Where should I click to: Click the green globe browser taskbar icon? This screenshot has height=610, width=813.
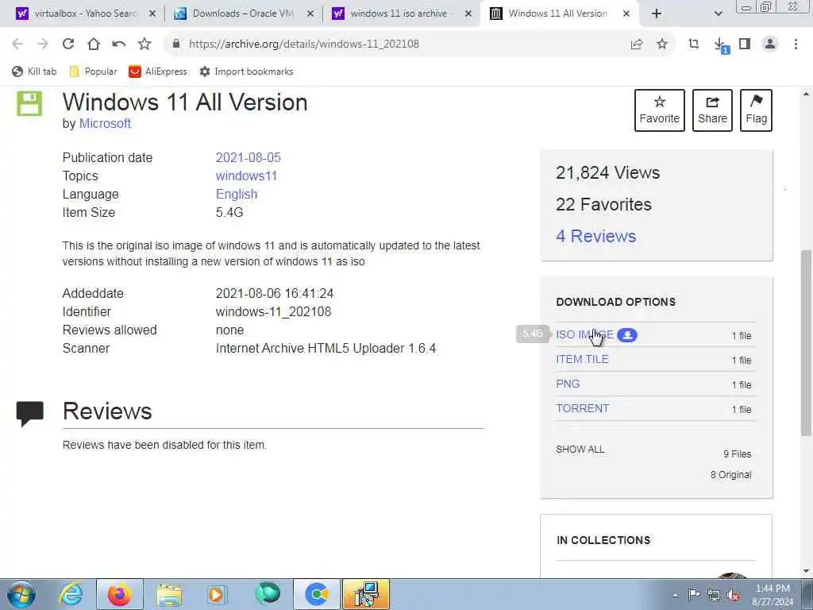[x=268, y=593]
